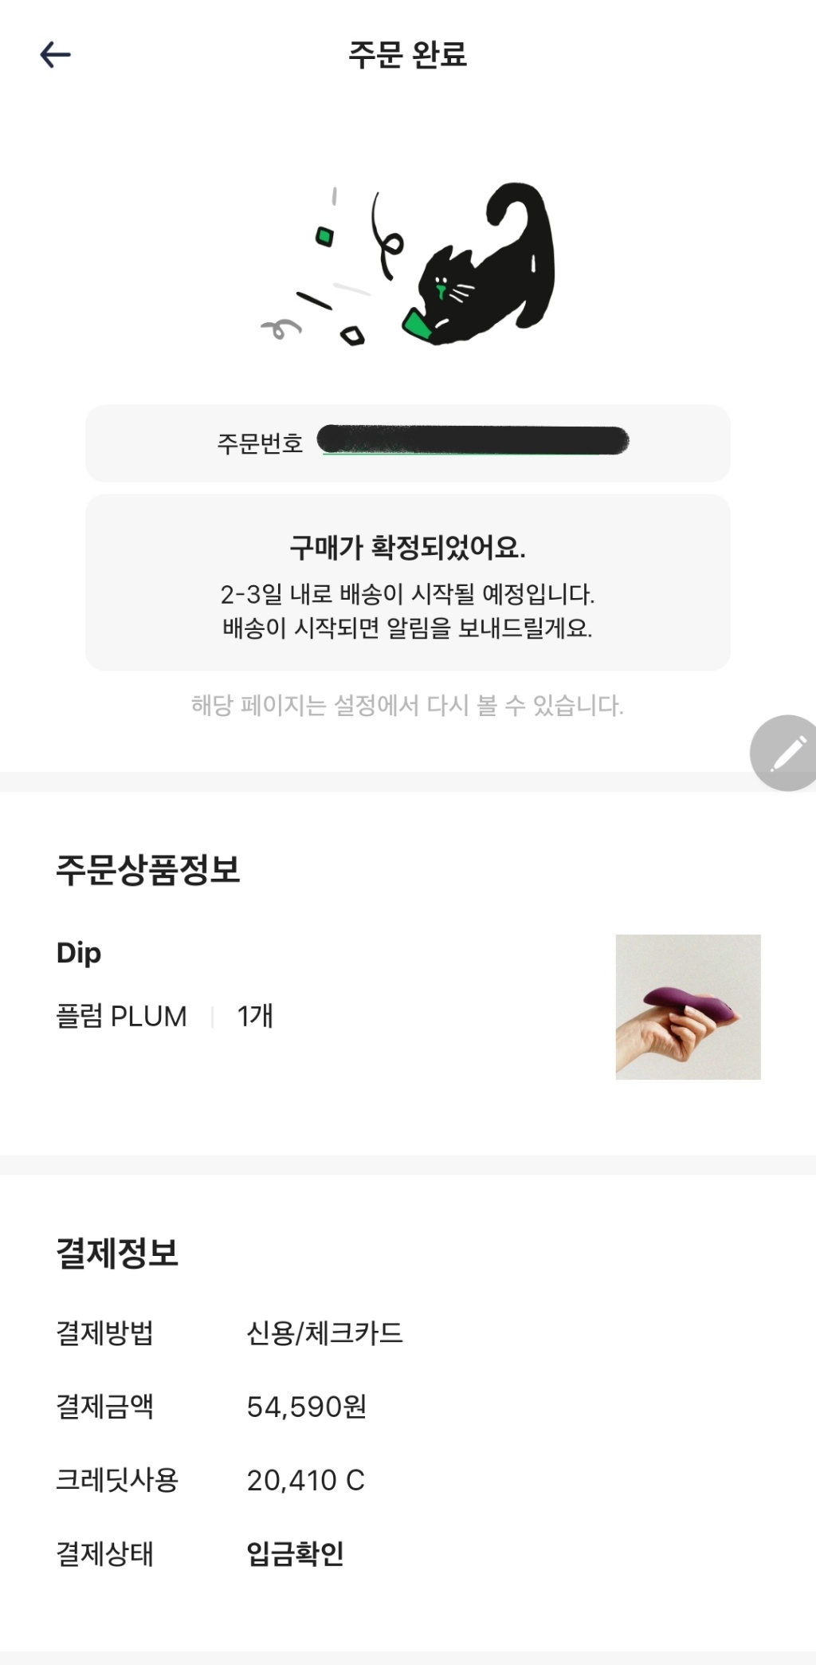Click the 구매가 확정되었어요 confirmation heading
The image size is (816, 1665).
(x=407, y=548)
